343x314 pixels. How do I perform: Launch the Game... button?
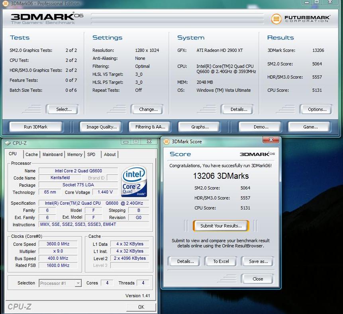tap(309, 127)
